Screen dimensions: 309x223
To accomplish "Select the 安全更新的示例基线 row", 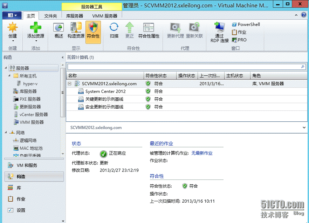I will click(187, 107).
